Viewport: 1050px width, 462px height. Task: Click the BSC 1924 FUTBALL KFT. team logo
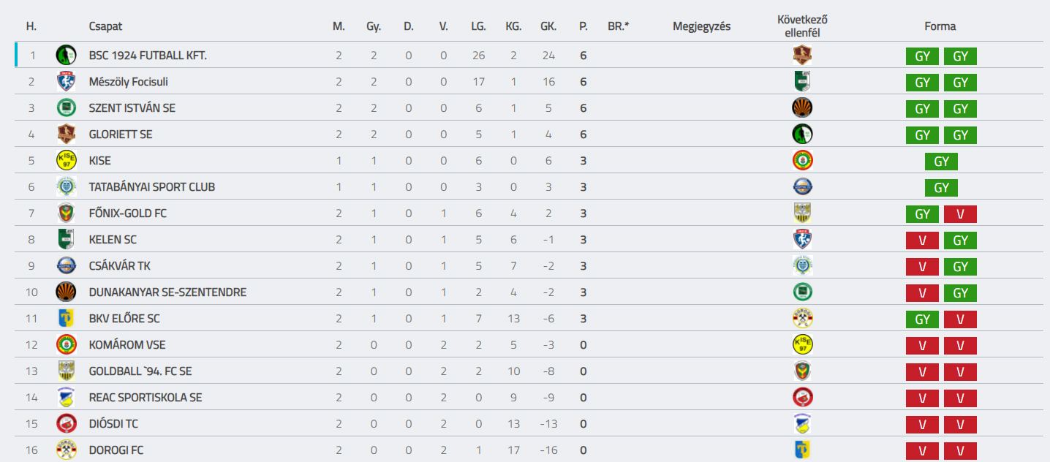coord(66,55)
